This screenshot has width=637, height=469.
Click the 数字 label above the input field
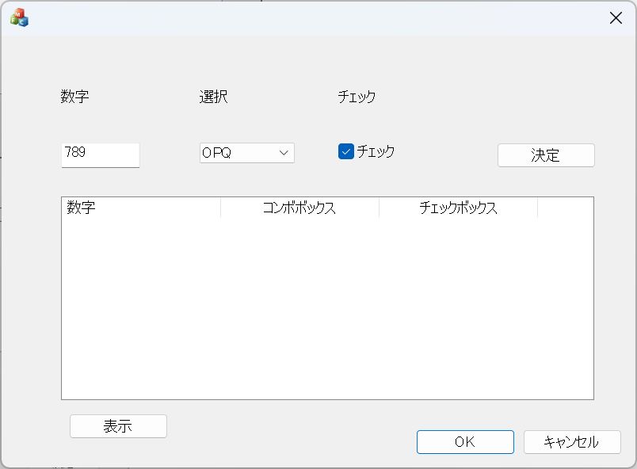coord(74,97)
